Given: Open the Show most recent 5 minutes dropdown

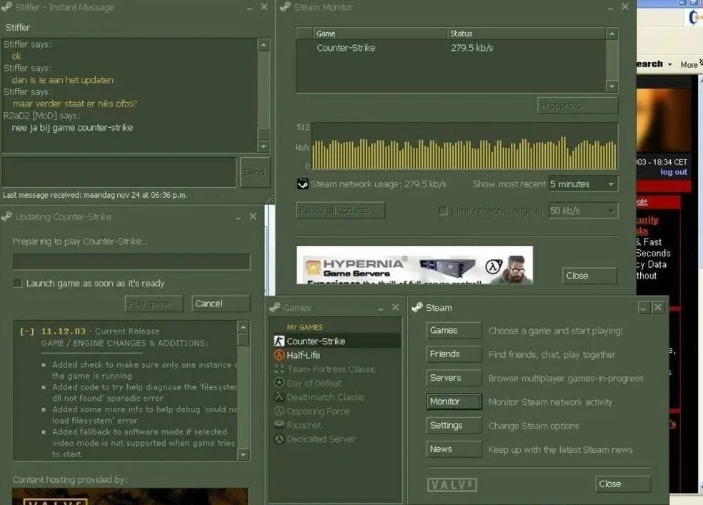Looking at the screenshot, I should pyautogui.click(x=583, y=184).
